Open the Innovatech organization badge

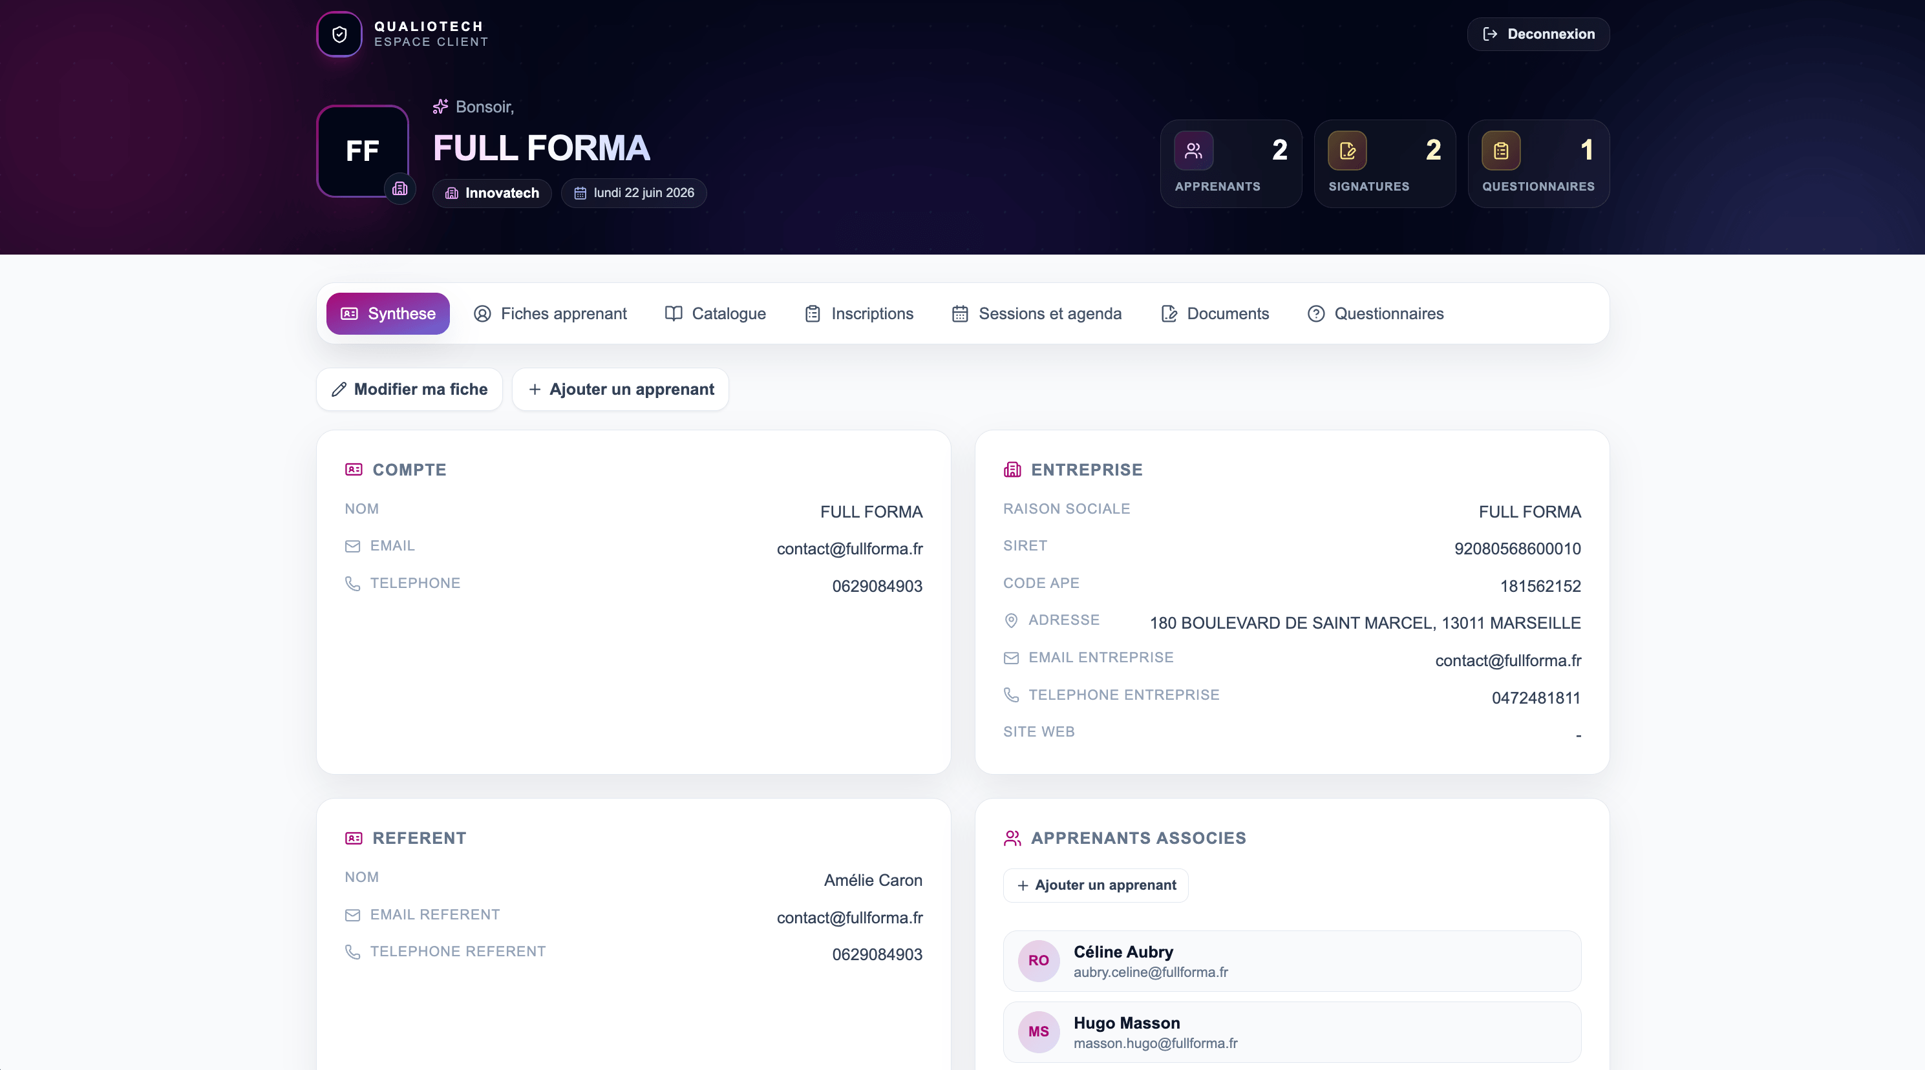[492, 194]
